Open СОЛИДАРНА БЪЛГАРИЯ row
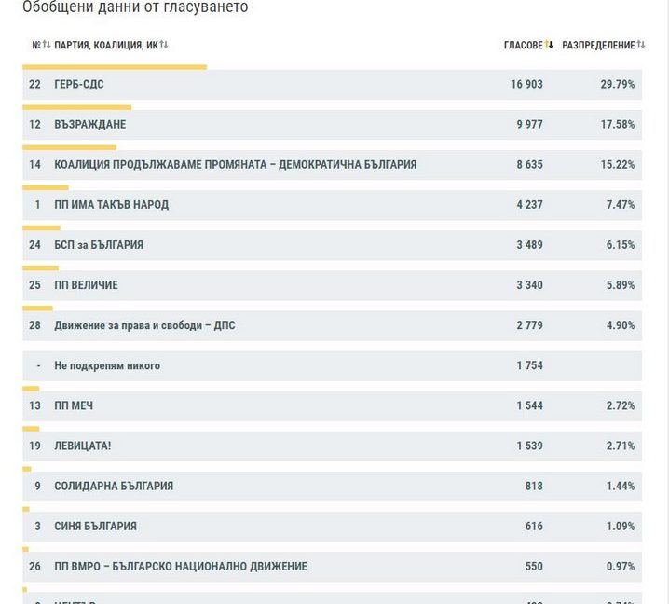This screenshot has width=669, height=604. [114, 487]
